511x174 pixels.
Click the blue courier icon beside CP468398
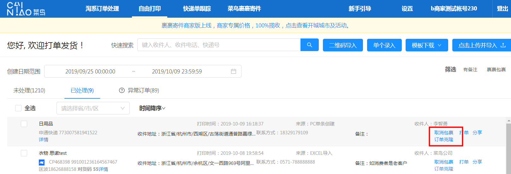tap(42, 162)
